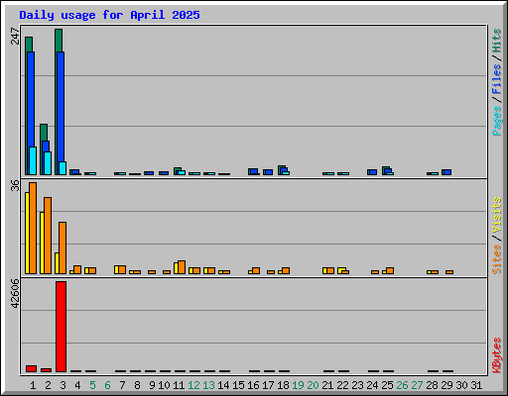Click the blue Files bar for day 3
Image resolution: width=508 pixels, height=396 pixels.
[61, 106]
